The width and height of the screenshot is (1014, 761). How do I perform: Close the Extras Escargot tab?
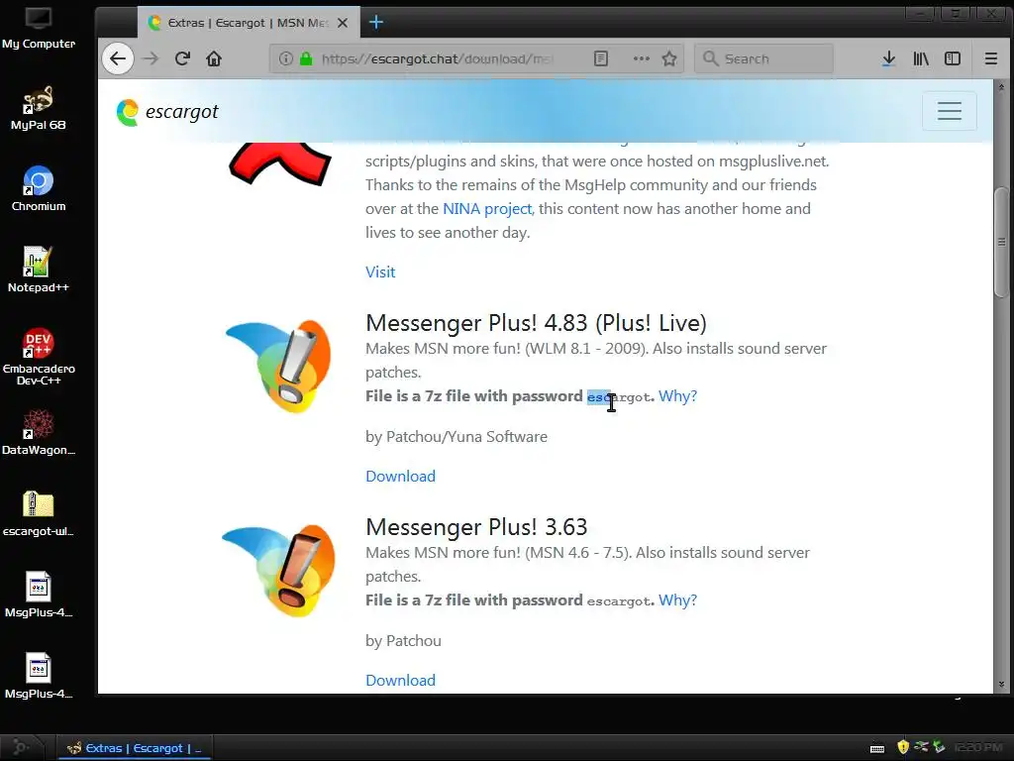pyautogui.click(x=343, y=23)
